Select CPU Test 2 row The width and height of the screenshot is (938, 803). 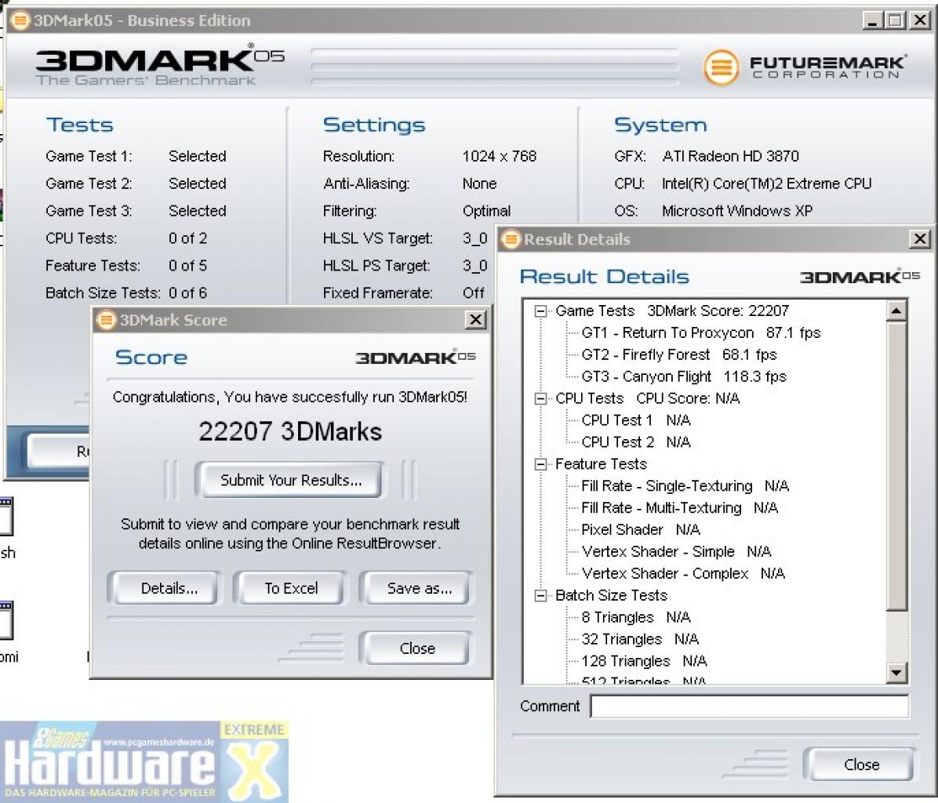(636, 442)
